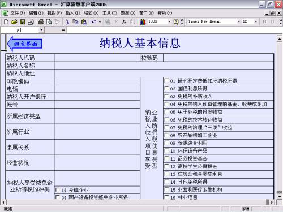Image resolution: width=283 pixels, height=212 pixels.
Task: Open the 插入 menu
Action: coord(72,13)
